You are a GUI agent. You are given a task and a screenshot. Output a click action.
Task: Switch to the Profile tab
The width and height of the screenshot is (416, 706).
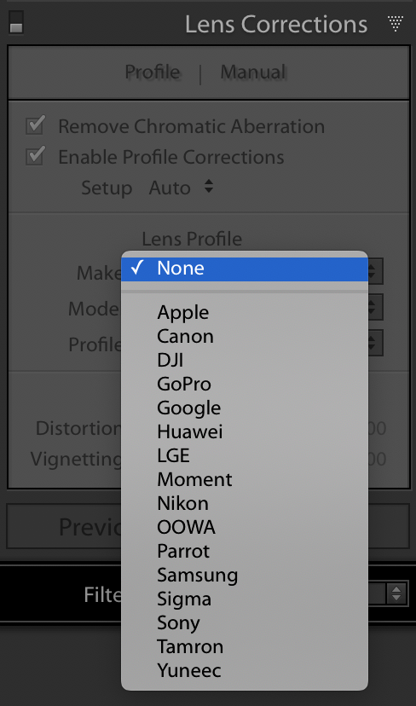coord(153,72)
